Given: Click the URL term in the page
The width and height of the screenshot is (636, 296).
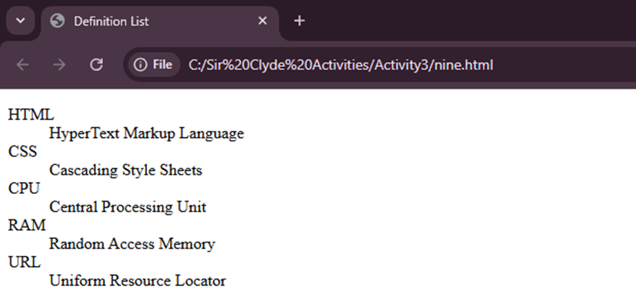Looking at the screenshot, I should tap(24, 263).
